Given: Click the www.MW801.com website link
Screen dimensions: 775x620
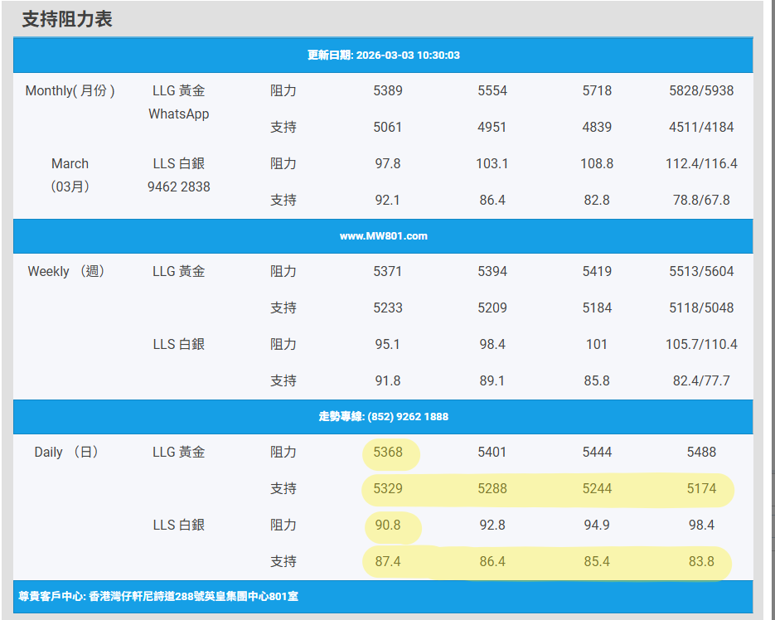Looking at the screenshot, I should click(x=383, y=236).
